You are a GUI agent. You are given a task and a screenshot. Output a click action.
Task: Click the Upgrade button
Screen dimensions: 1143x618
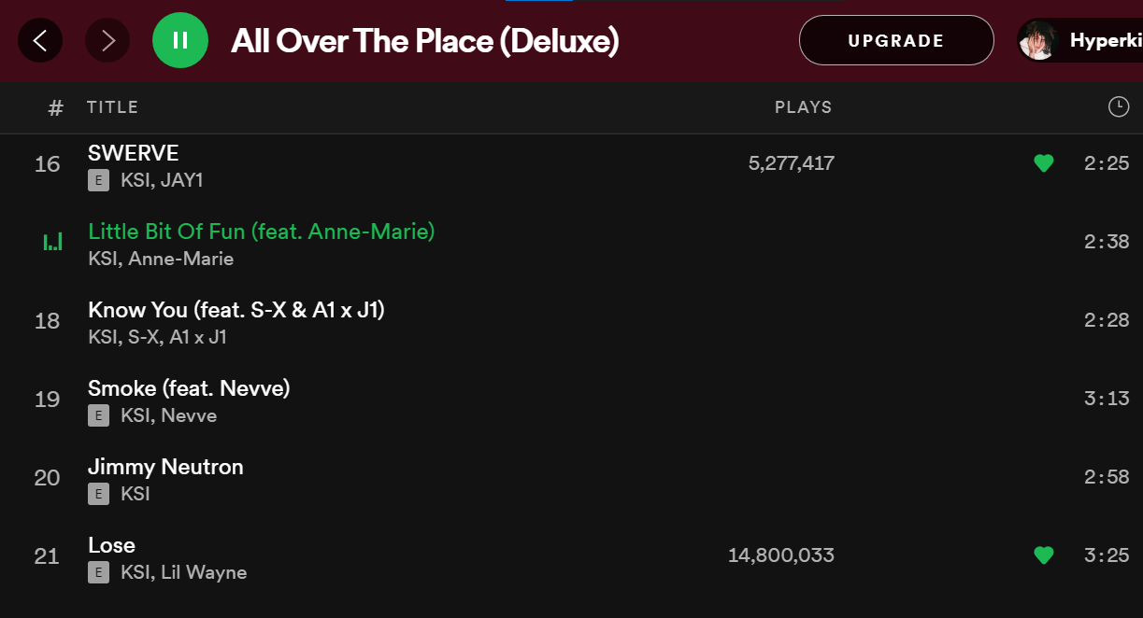click(895, 40)
